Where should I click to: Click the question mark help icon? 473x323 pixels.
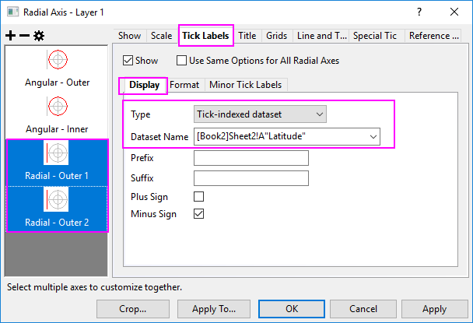pos(419,12)
